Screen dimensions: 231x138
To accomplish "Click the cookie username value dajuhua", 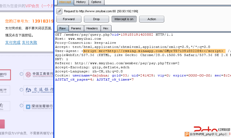I will pyautogui.click(x=100, y=75).
